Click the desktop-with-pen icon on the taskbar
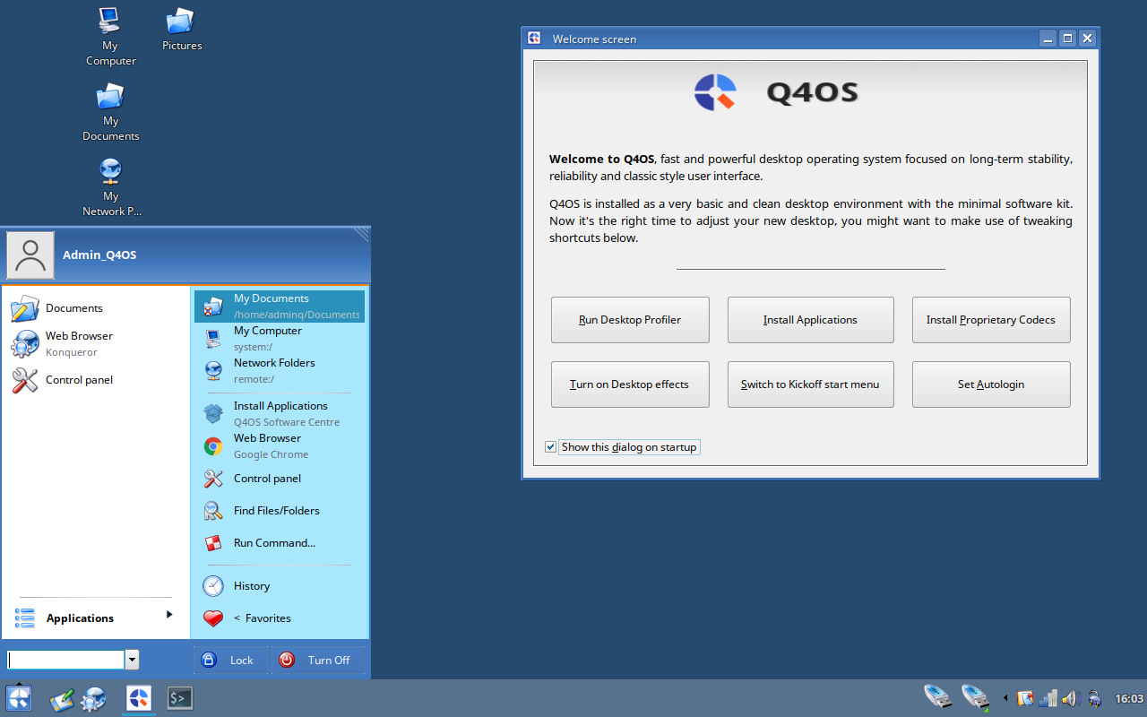This screenshot has height=717, width=1147. (x=62, y=699)
